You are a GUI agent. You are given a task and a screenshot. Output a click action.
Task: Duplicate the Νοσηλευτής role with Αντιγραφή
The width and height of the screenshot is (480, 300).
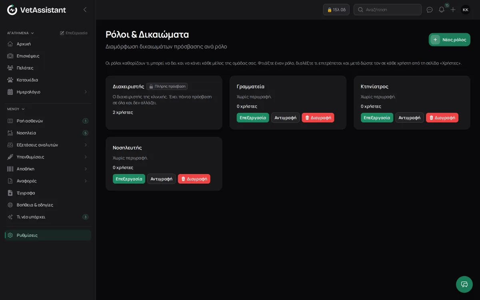(x=162, y=179)
